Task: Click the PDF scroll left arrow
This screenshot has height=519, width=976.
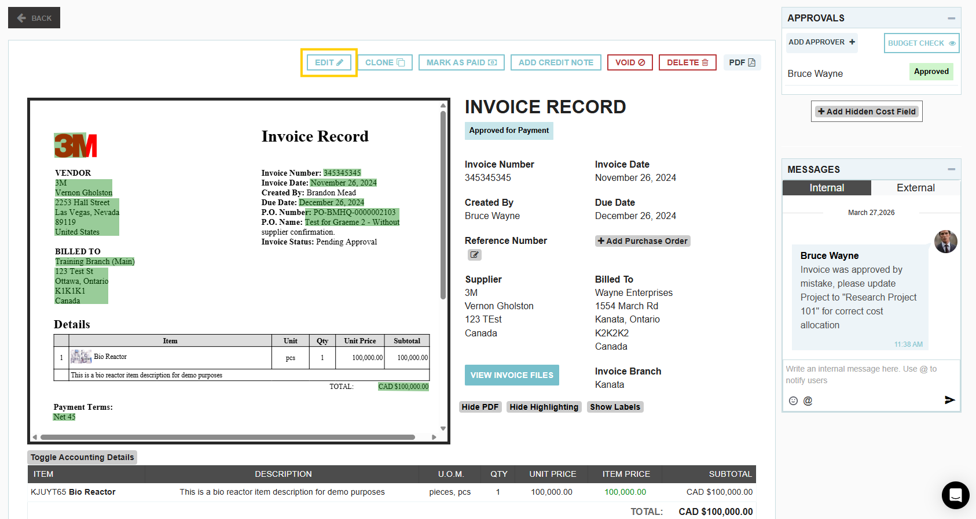Action: (35, 438)
